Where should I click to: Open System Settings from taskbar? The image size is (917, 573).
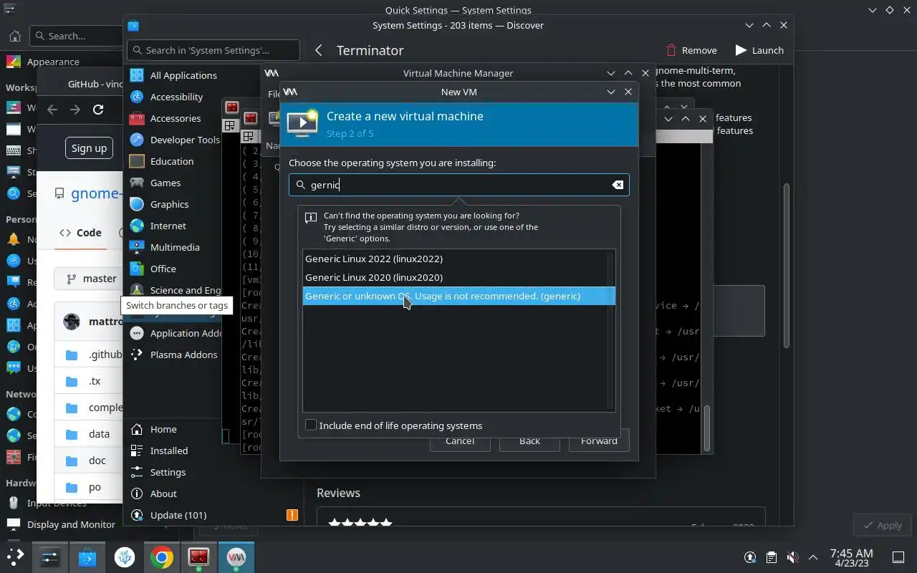[50, 557]
